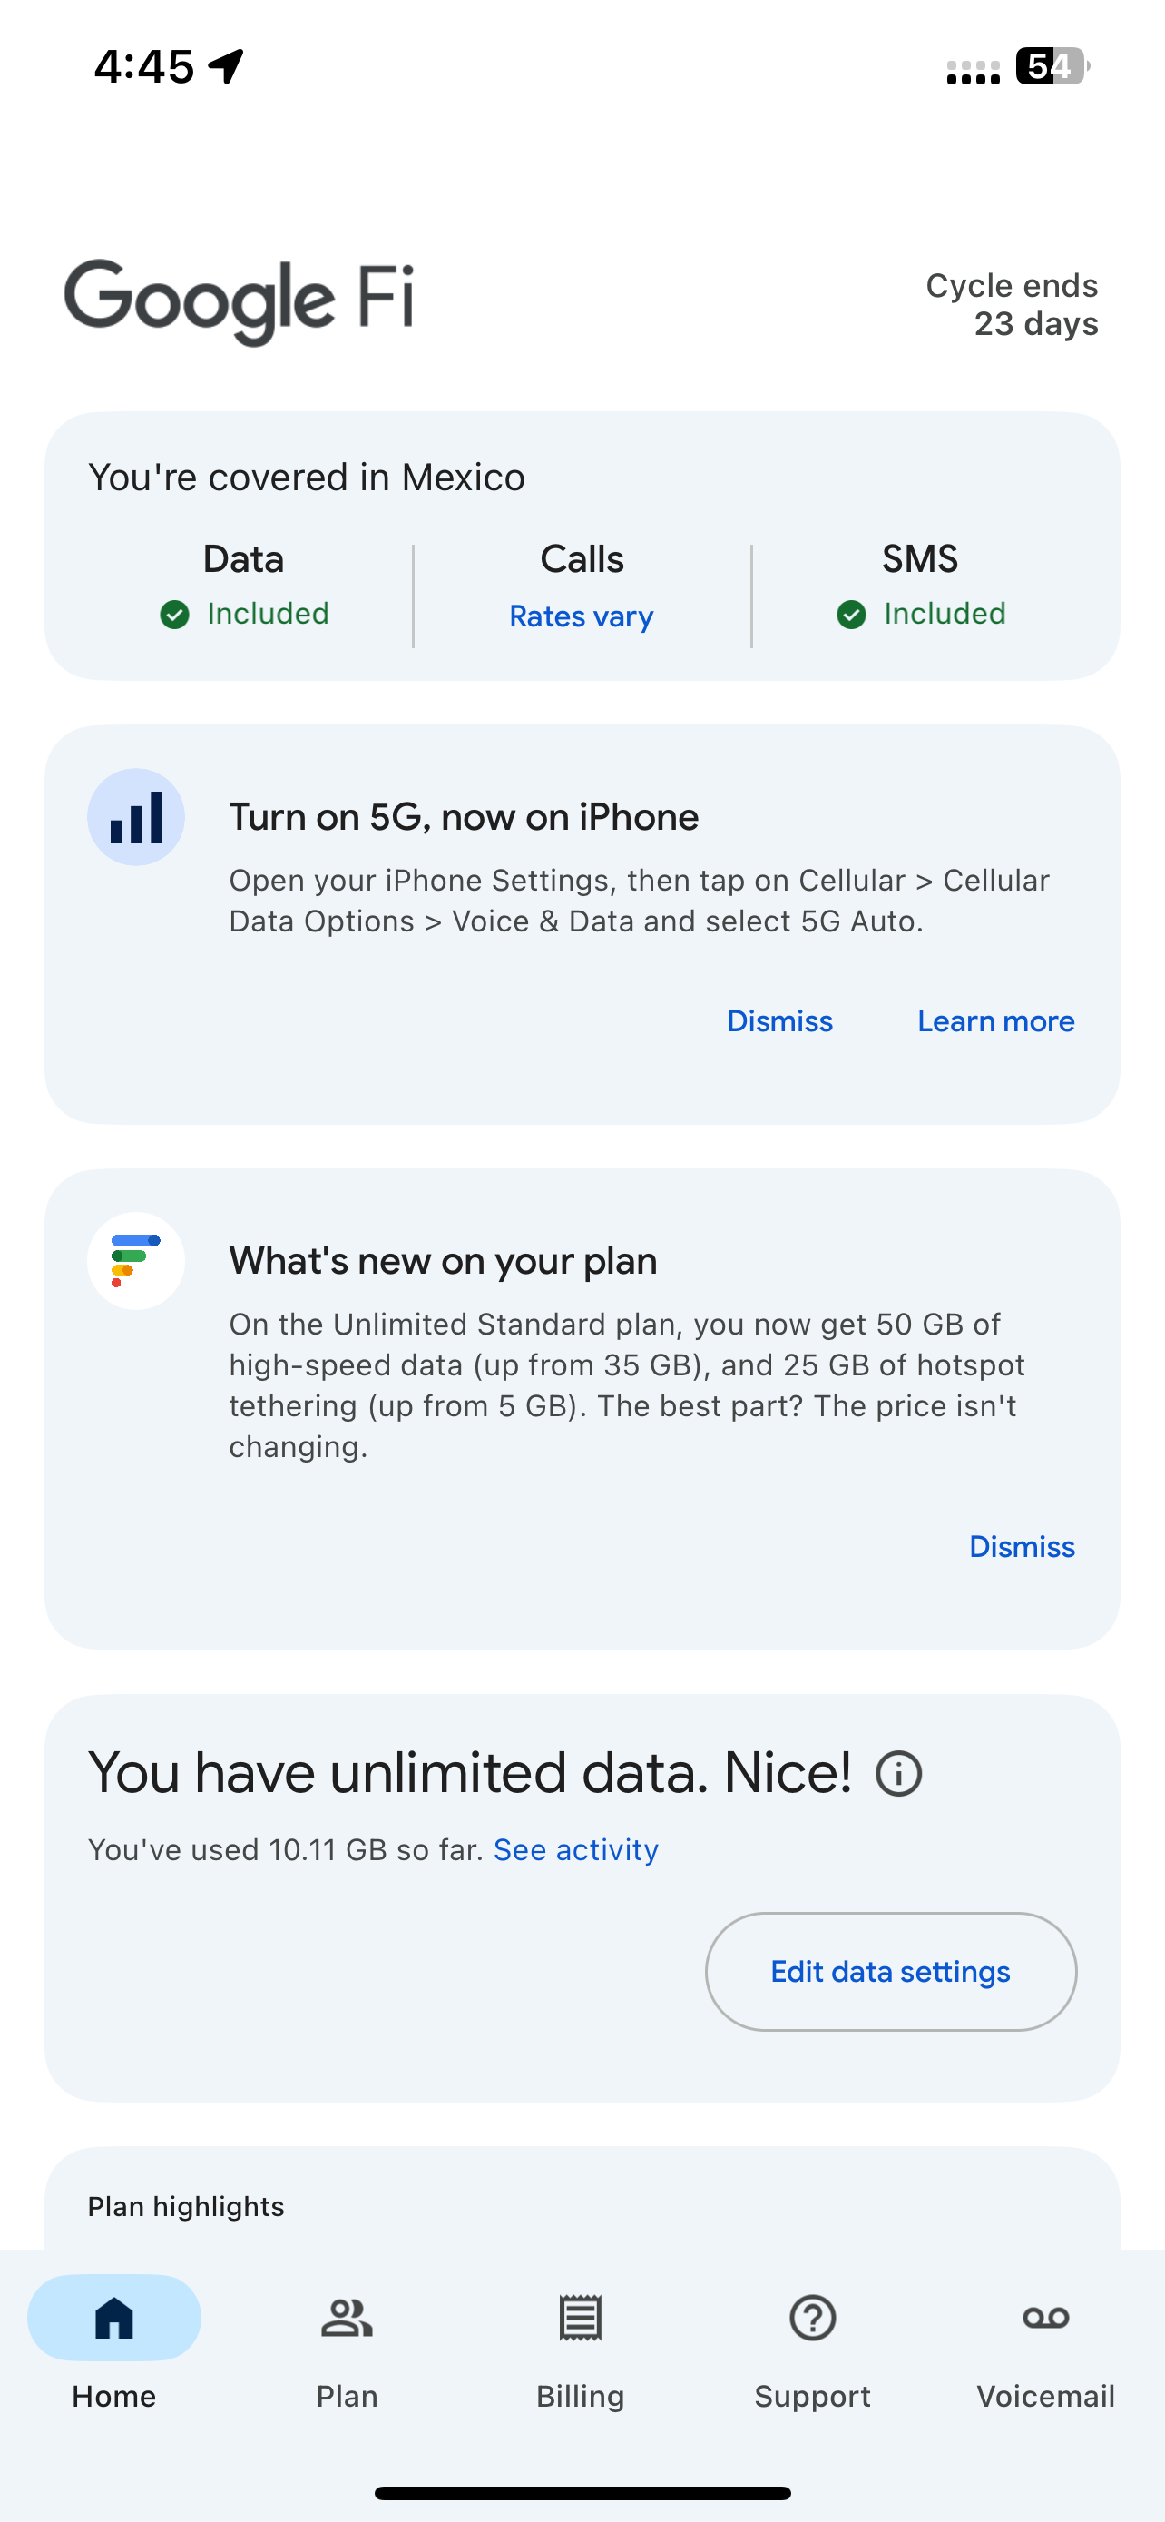
Task: Dismiss the What's new plan card
Action: [1022, 1547]
